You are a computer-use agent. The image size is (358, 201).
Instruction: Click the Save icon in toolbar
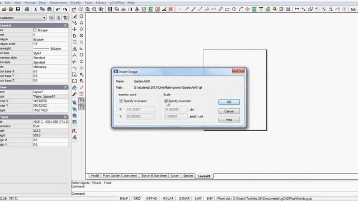click(18, 9)
